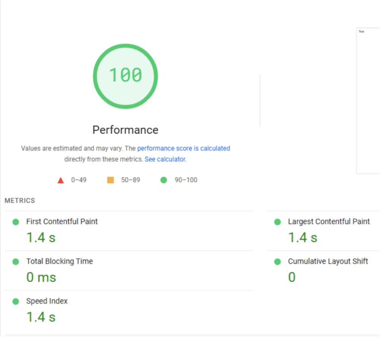Image resolution: width=390 pixels, height=342 pixels.
Task: Click the green 100 performance score gauge
Action: click(125, 76)
